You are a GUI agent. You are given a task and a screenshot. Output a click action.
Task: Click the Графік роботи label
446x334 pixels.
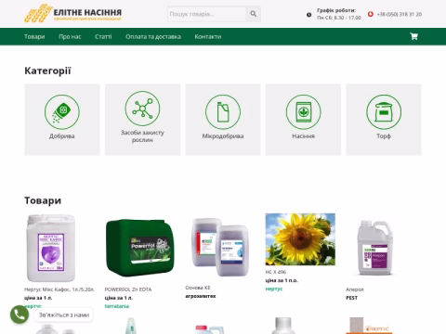click(x=336, y=10)
